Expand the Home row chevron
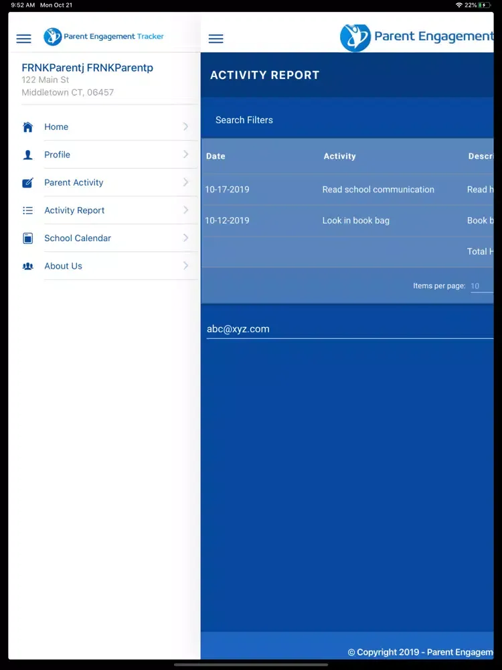The image size is (502, 670). [185, 127]
